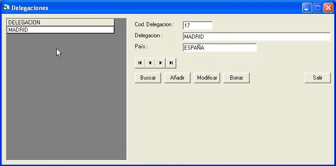Screen dimensions: 336x166
Task: Close the Delegaciones window
Action: [x=328, y=8]
